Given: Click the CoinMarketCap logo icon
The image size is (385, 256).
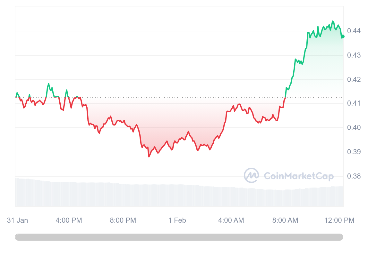Looking at the screenshot, I should pyautogui.click(x=252, y=175).
